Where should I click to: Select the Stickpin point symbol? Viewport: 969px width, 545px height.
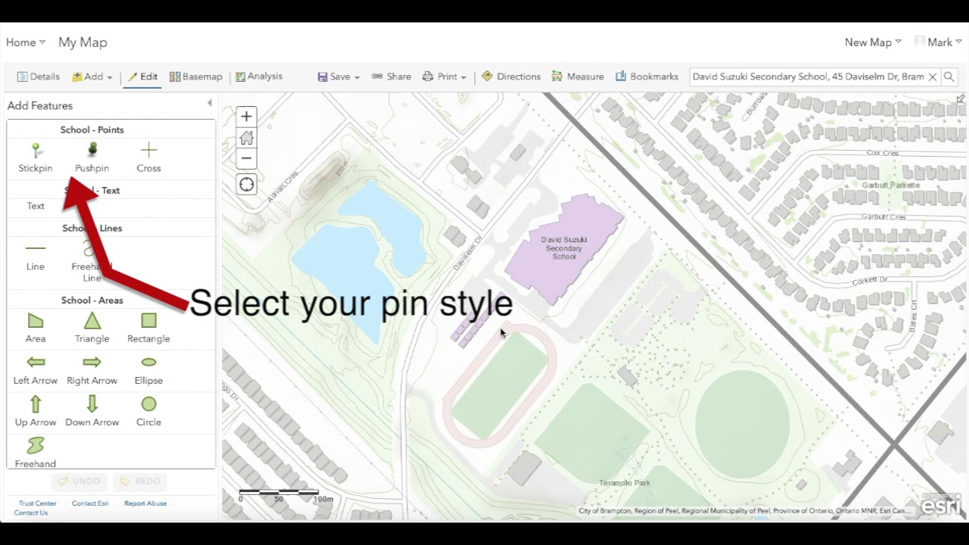click(x=36, y=157)
